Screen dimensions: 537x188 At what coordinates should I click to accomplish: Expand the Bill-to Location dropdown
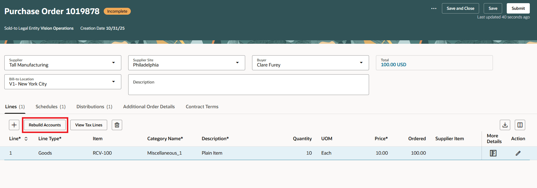(114, 82)
